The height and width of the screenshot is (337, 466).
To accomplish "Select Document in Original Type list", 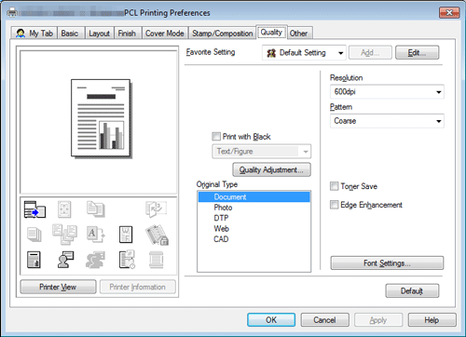I will (254, 197).
